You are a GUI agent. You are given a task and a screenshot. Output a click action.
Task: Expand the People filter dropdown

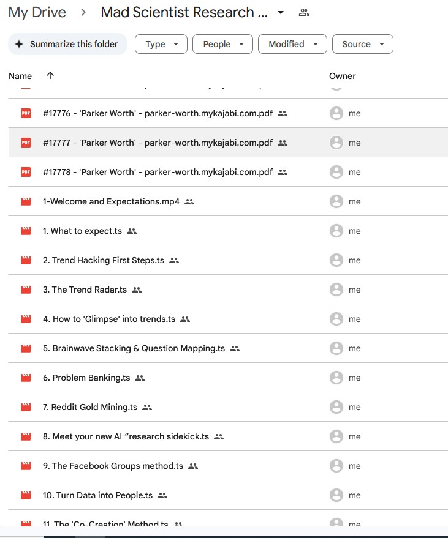pyautogui.click(x=222, y=44)
